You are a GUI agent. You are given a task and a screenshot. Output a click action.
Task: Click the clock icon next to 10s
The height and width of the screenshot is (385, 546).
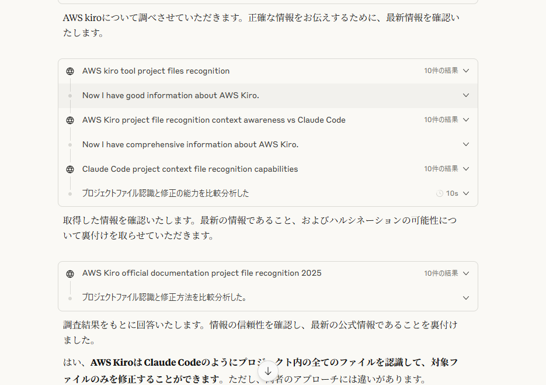coord(439,193)
